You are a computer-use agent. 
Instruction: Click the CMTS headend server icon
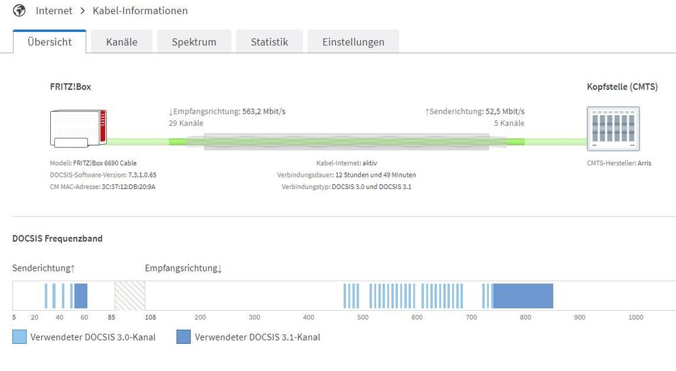click(613, 129)
